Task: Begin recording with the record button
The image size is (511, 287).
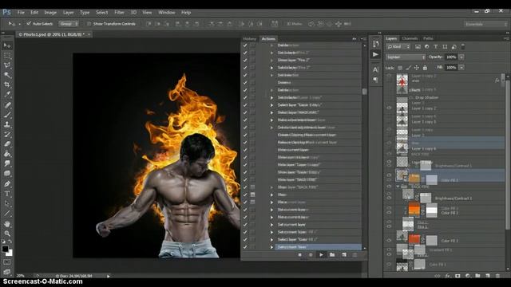Action: 311,255
